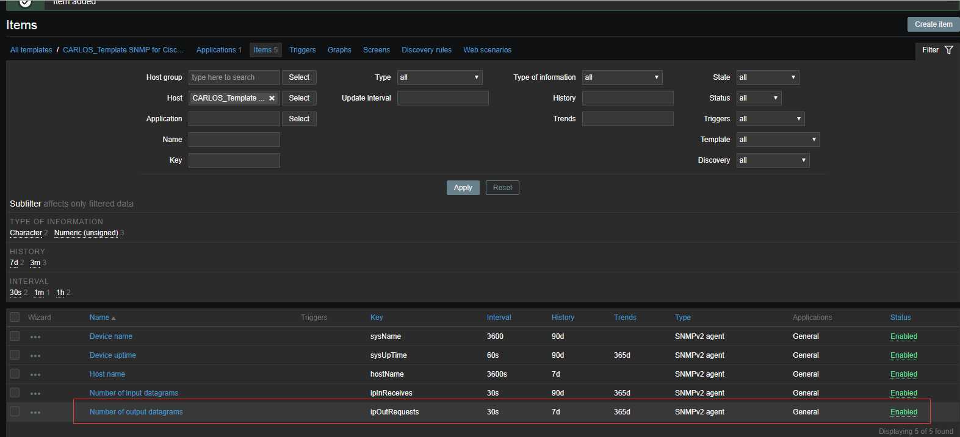
Task: Switch to the Screens tab
Action: tap(377, 50)
